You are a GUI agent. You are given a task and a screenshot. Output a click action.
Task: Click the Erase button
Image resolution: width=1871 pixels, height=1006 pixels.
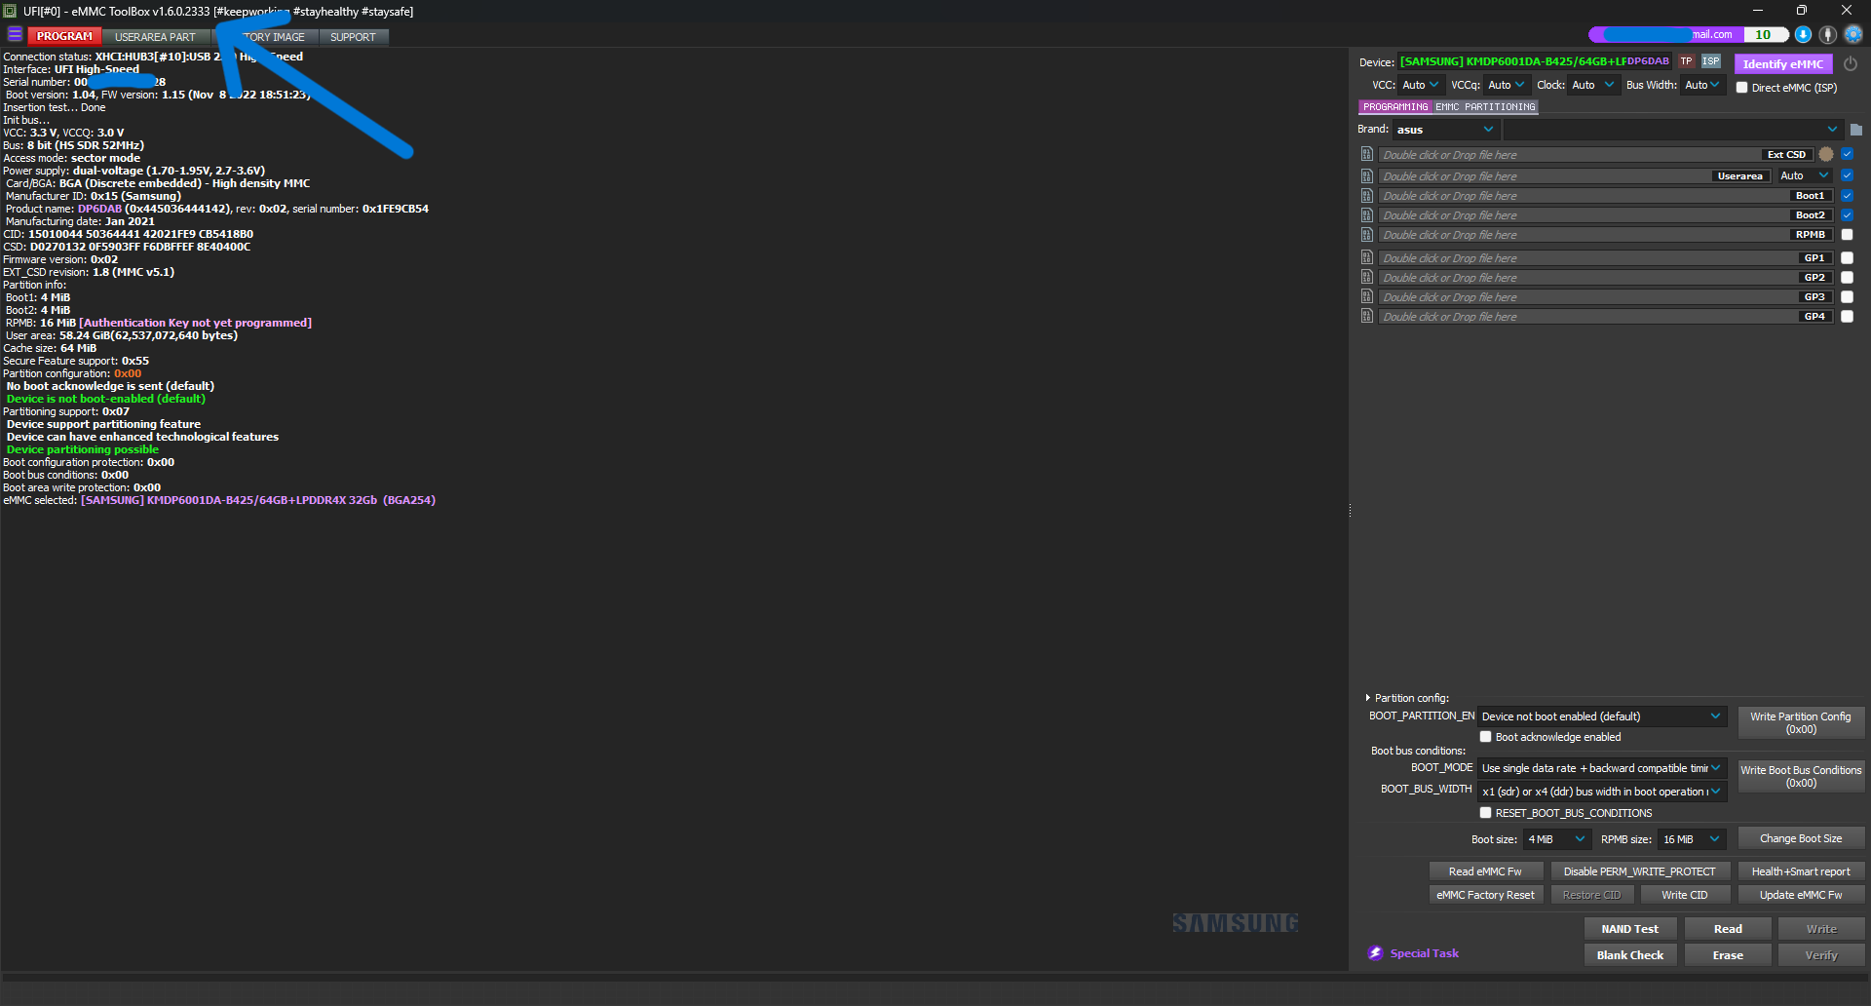tap(1728, 954)
